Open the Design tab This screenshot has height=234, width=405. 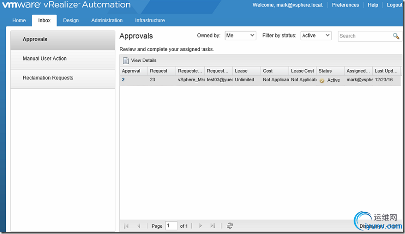coord(71,21)
